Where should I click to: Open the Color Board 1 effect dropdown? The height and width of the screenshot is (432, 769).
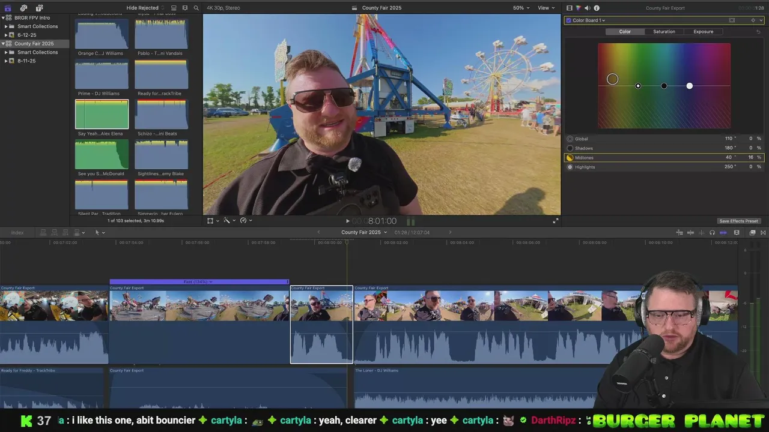pyautogui.click(x=588, y=20)
